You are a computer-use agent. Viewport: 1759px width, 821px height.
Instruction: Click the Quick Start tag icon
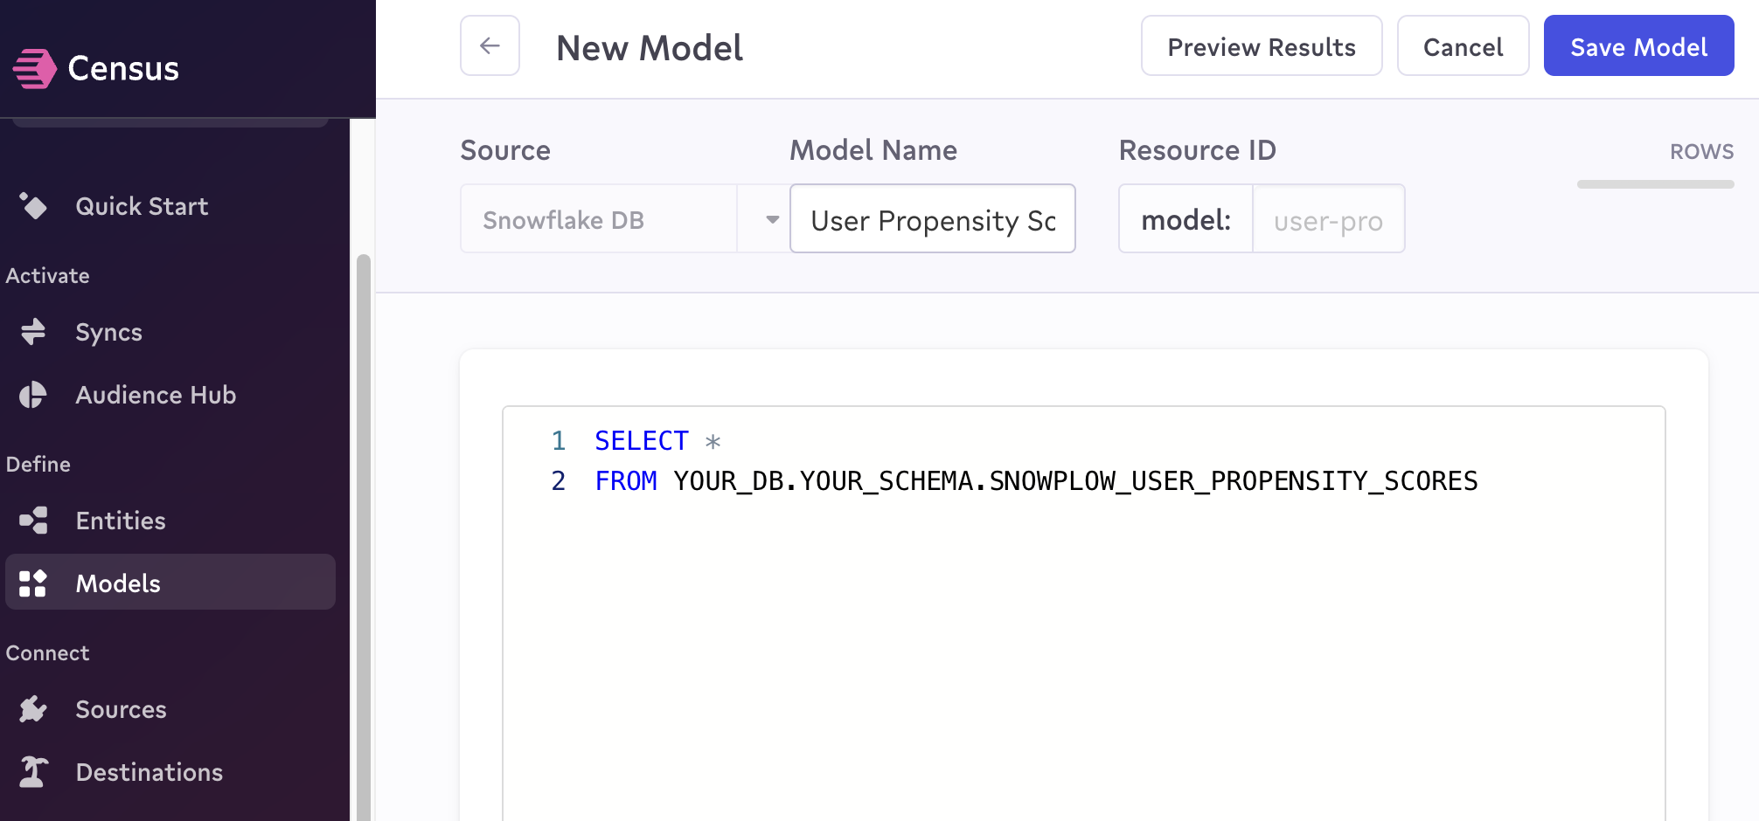pyautogui.click(x=33, y=206)
